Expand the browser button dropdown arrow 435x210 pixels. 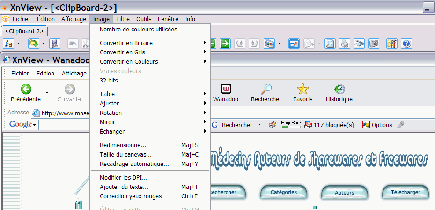19,44
